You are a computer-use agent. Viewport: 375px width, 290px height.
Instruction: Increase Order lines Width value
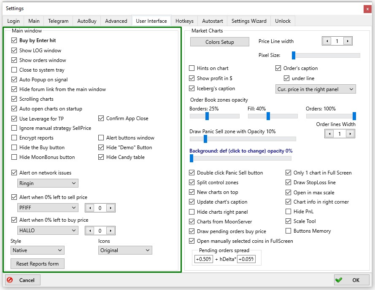pyautogui.click(x=350, y=134)
